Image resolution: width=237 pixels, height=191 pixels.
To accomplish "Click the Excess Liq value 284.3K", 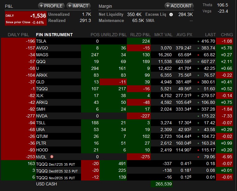I will click(x=186, y=15).
